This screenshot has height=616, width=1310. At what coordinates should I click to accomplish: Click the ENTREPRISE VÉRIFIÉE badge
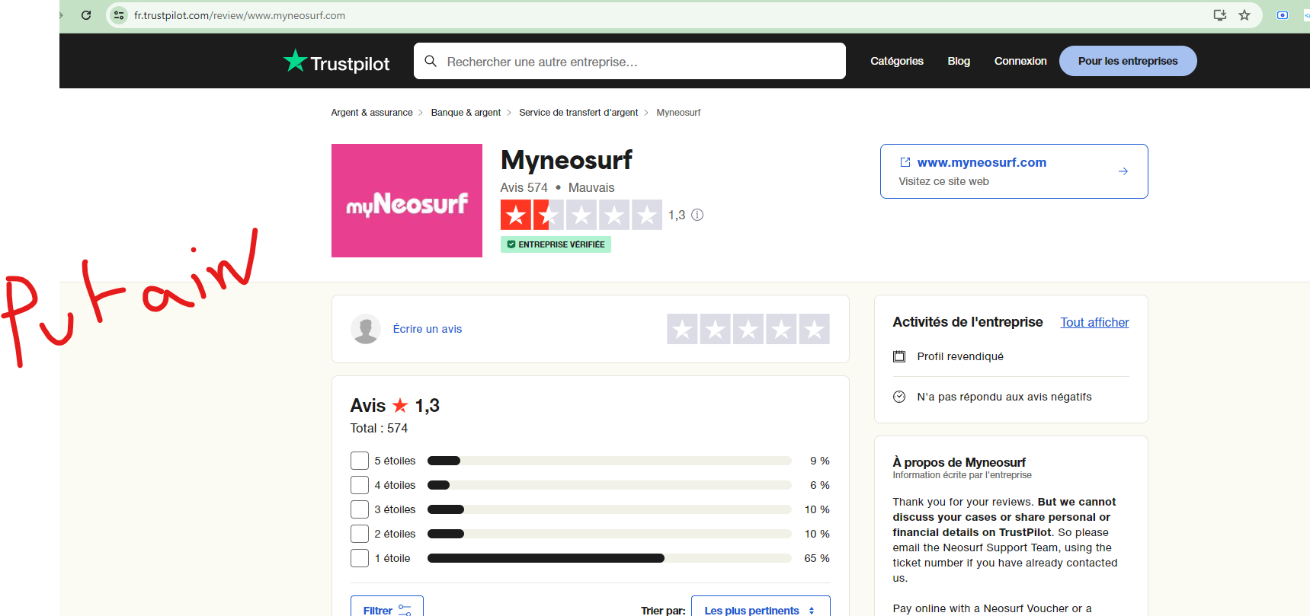click(x=556, y=244)
